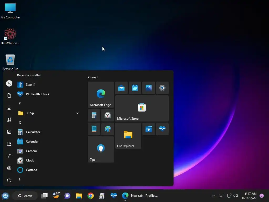269x202 pixels.
Task: Click the Power button in Start sidebar
Action: [9, 180]
